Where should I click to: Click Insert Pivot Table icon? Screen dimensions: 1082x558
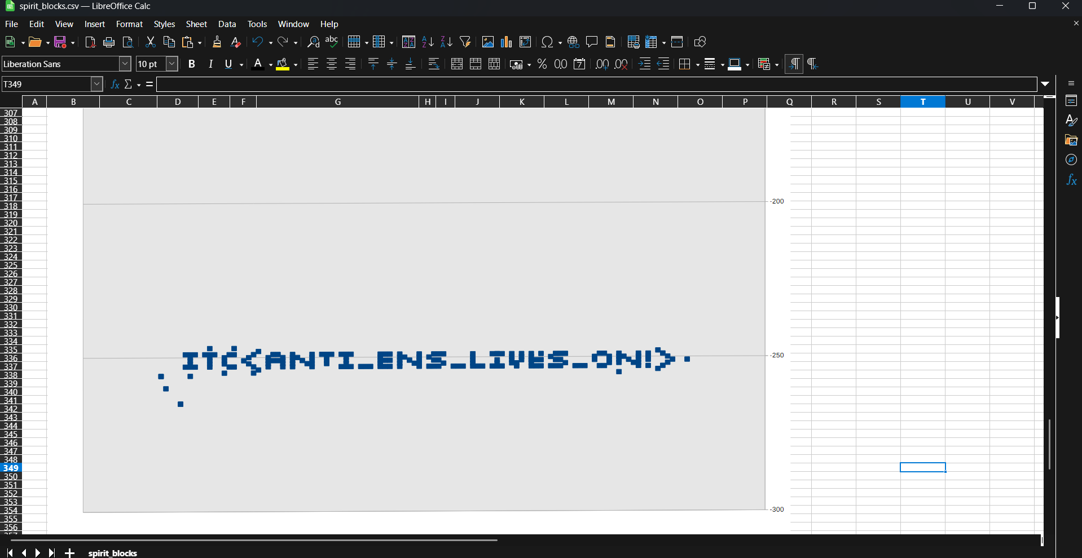525,42
